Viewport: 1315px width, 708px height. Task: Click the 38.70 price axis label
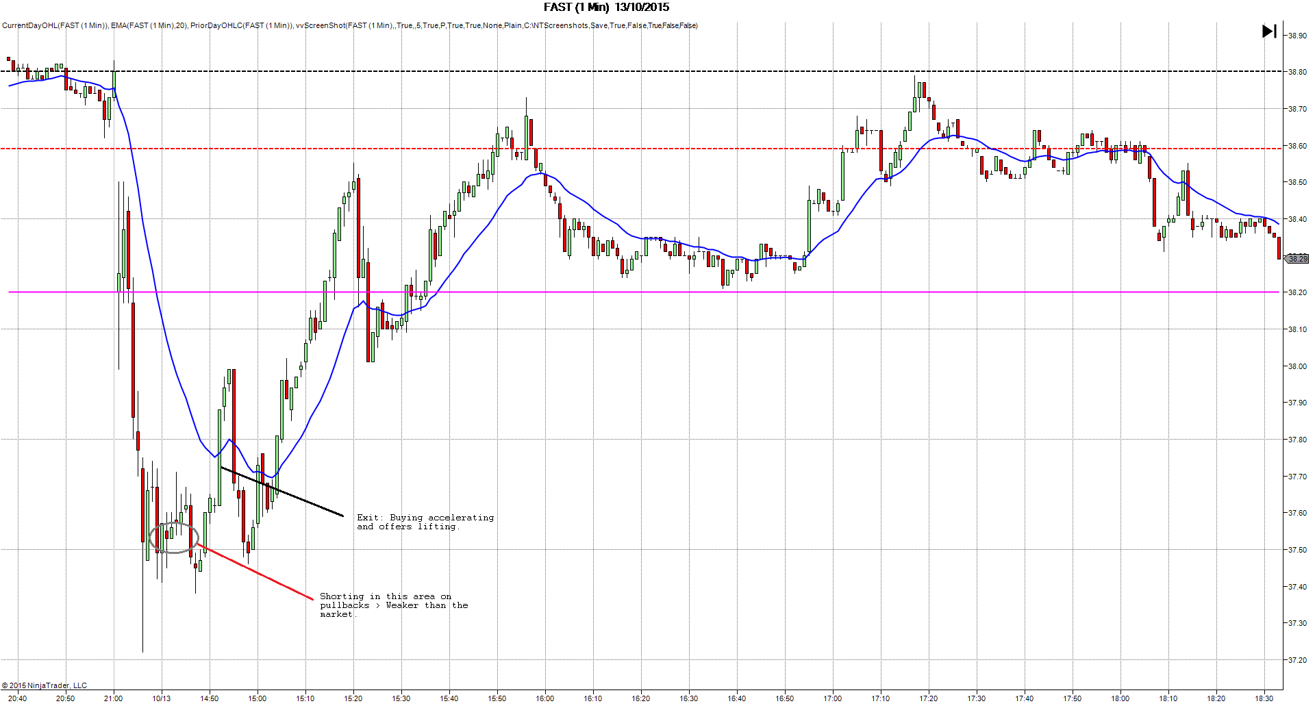point(1297,109)
